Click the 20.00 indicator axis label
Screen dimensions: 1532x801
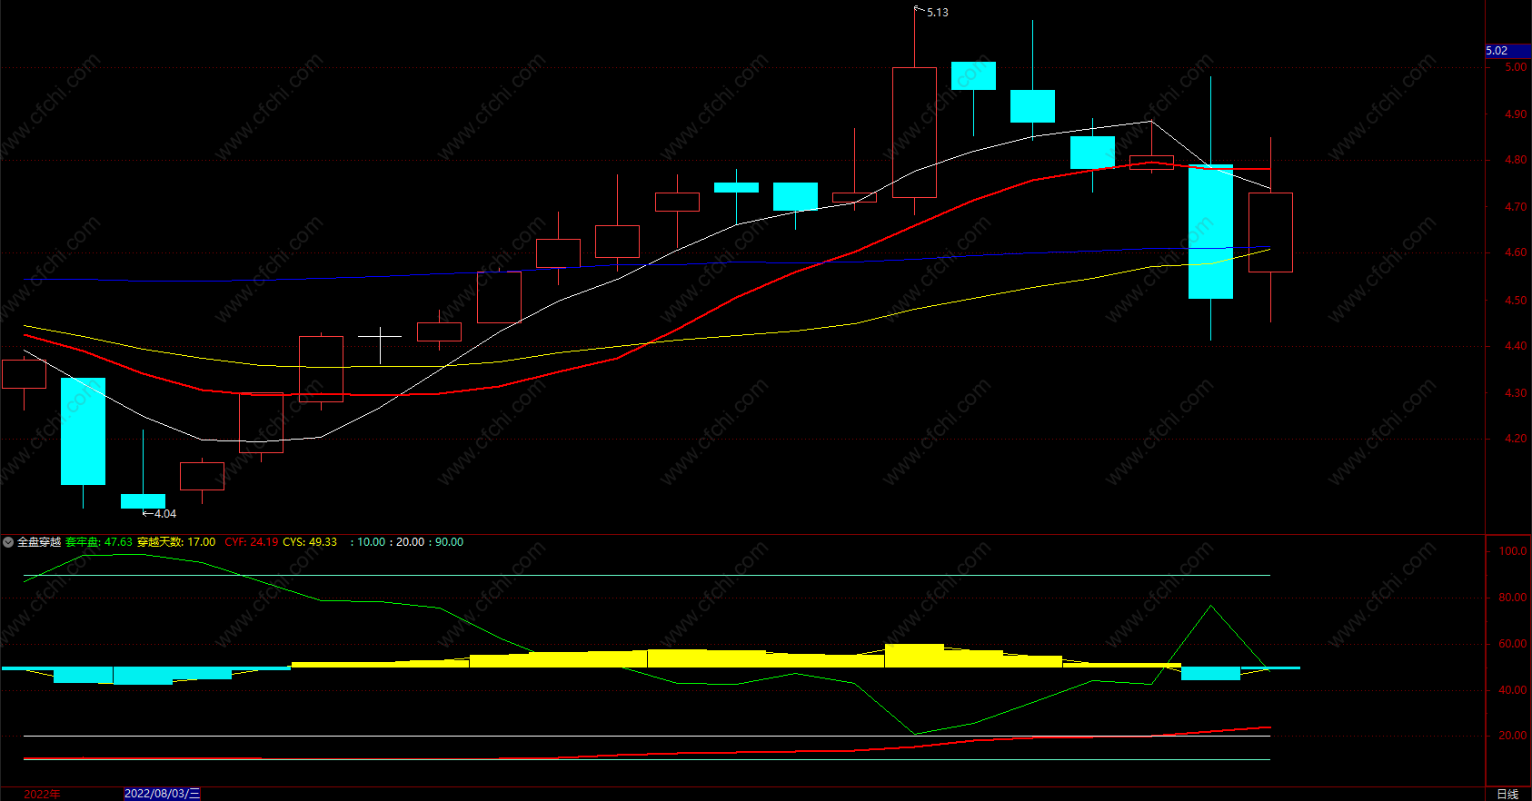pyautogui.click(x=1513, y=736)
